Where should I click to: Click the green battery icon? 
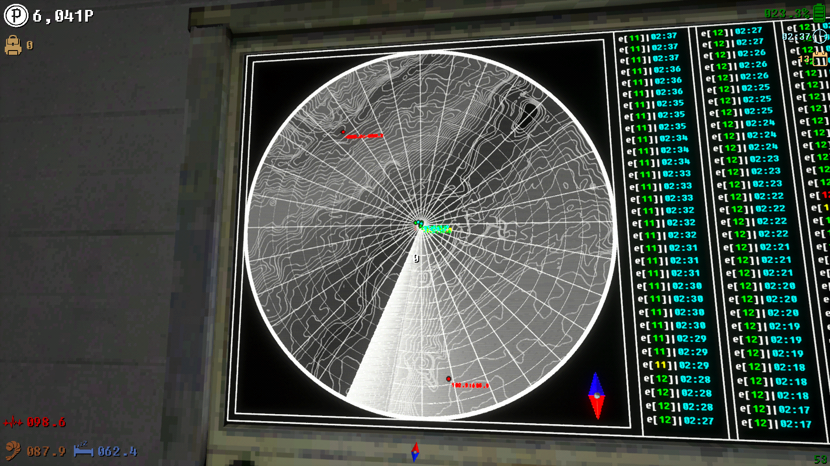(819, 13)
